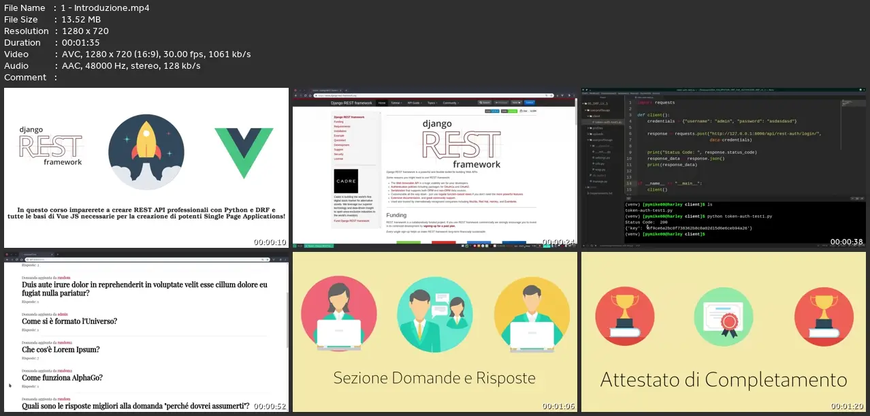
Task: Click the Italian course description under the logos
Action: click(146, 212)
